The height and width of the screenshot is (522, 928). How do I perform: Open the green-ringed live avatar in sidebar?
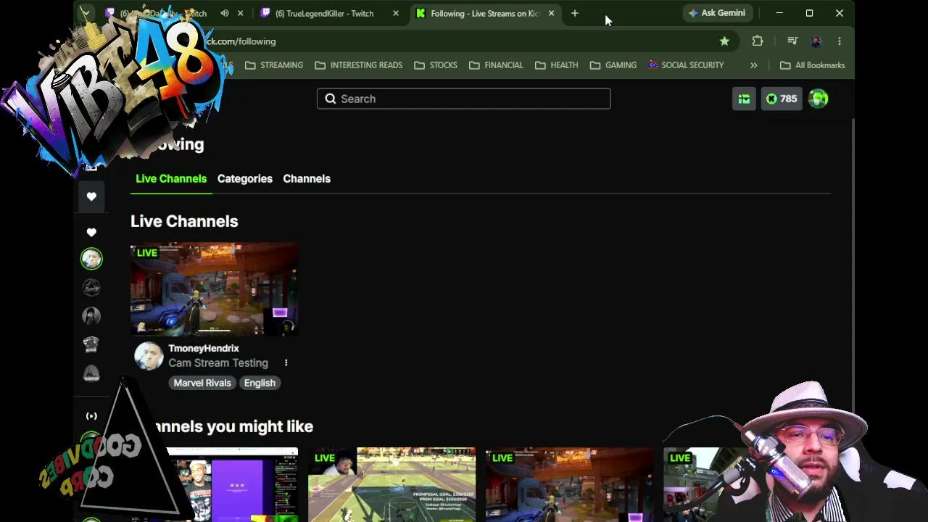click(x=91, y=259)
